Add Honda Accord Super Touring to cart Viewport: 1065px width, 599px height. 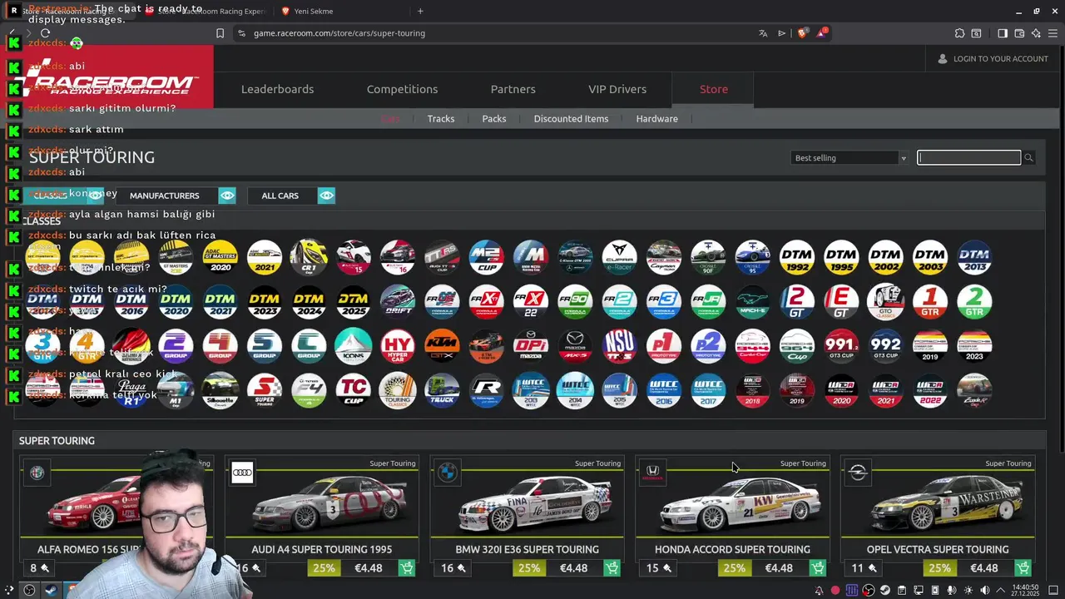[818, 568]
